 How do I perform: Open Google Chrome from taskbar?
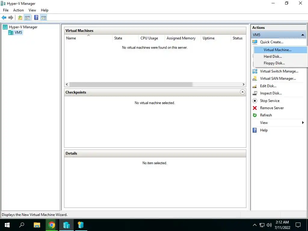click(x=52, y=225)
